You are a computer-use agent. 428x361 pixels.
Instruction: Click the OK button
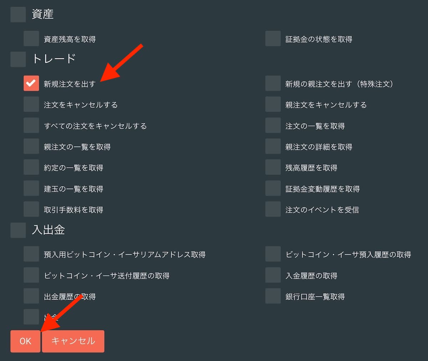click(25, 341)
